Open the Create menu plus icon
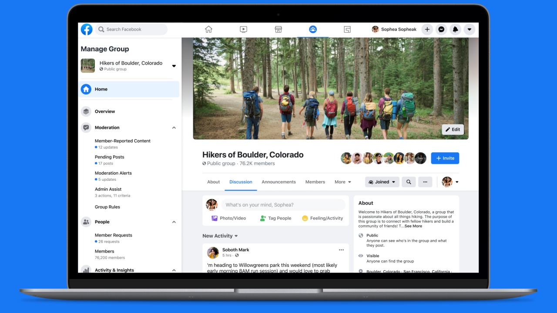Viewport: 557px width, 313px height. point(427,29)
